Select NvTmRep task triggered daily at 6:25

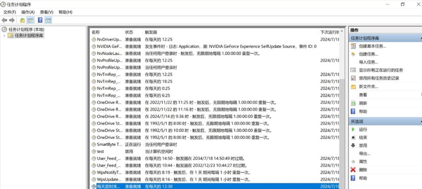215,96
